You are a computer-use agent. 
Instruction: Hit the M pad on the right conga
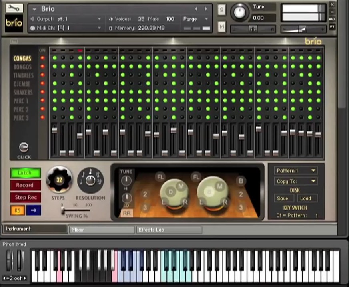pos(219,186)
